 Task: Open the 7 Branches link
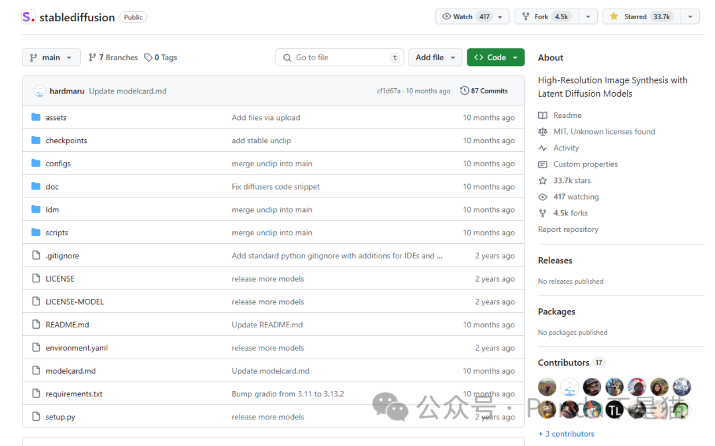point(113,58)
